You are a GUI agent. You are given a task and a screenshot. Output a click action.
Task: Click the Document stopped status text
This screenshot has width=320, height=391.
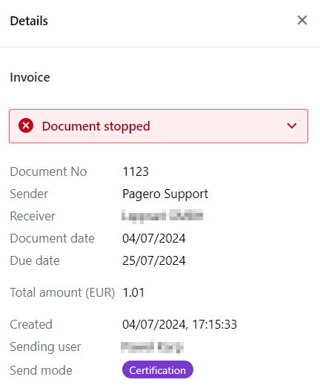96,126
